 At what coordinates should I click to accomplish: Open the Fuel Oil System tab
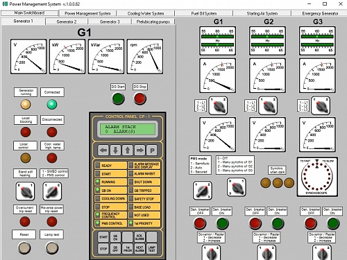pos(204,13)
